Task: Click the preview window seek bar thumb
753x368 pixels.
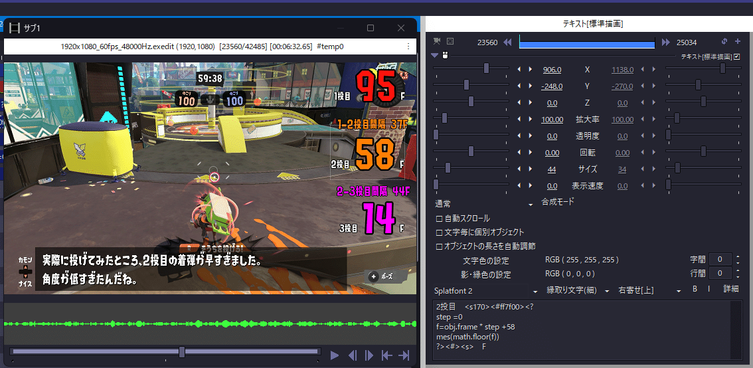Action: (x=182, y=351)
